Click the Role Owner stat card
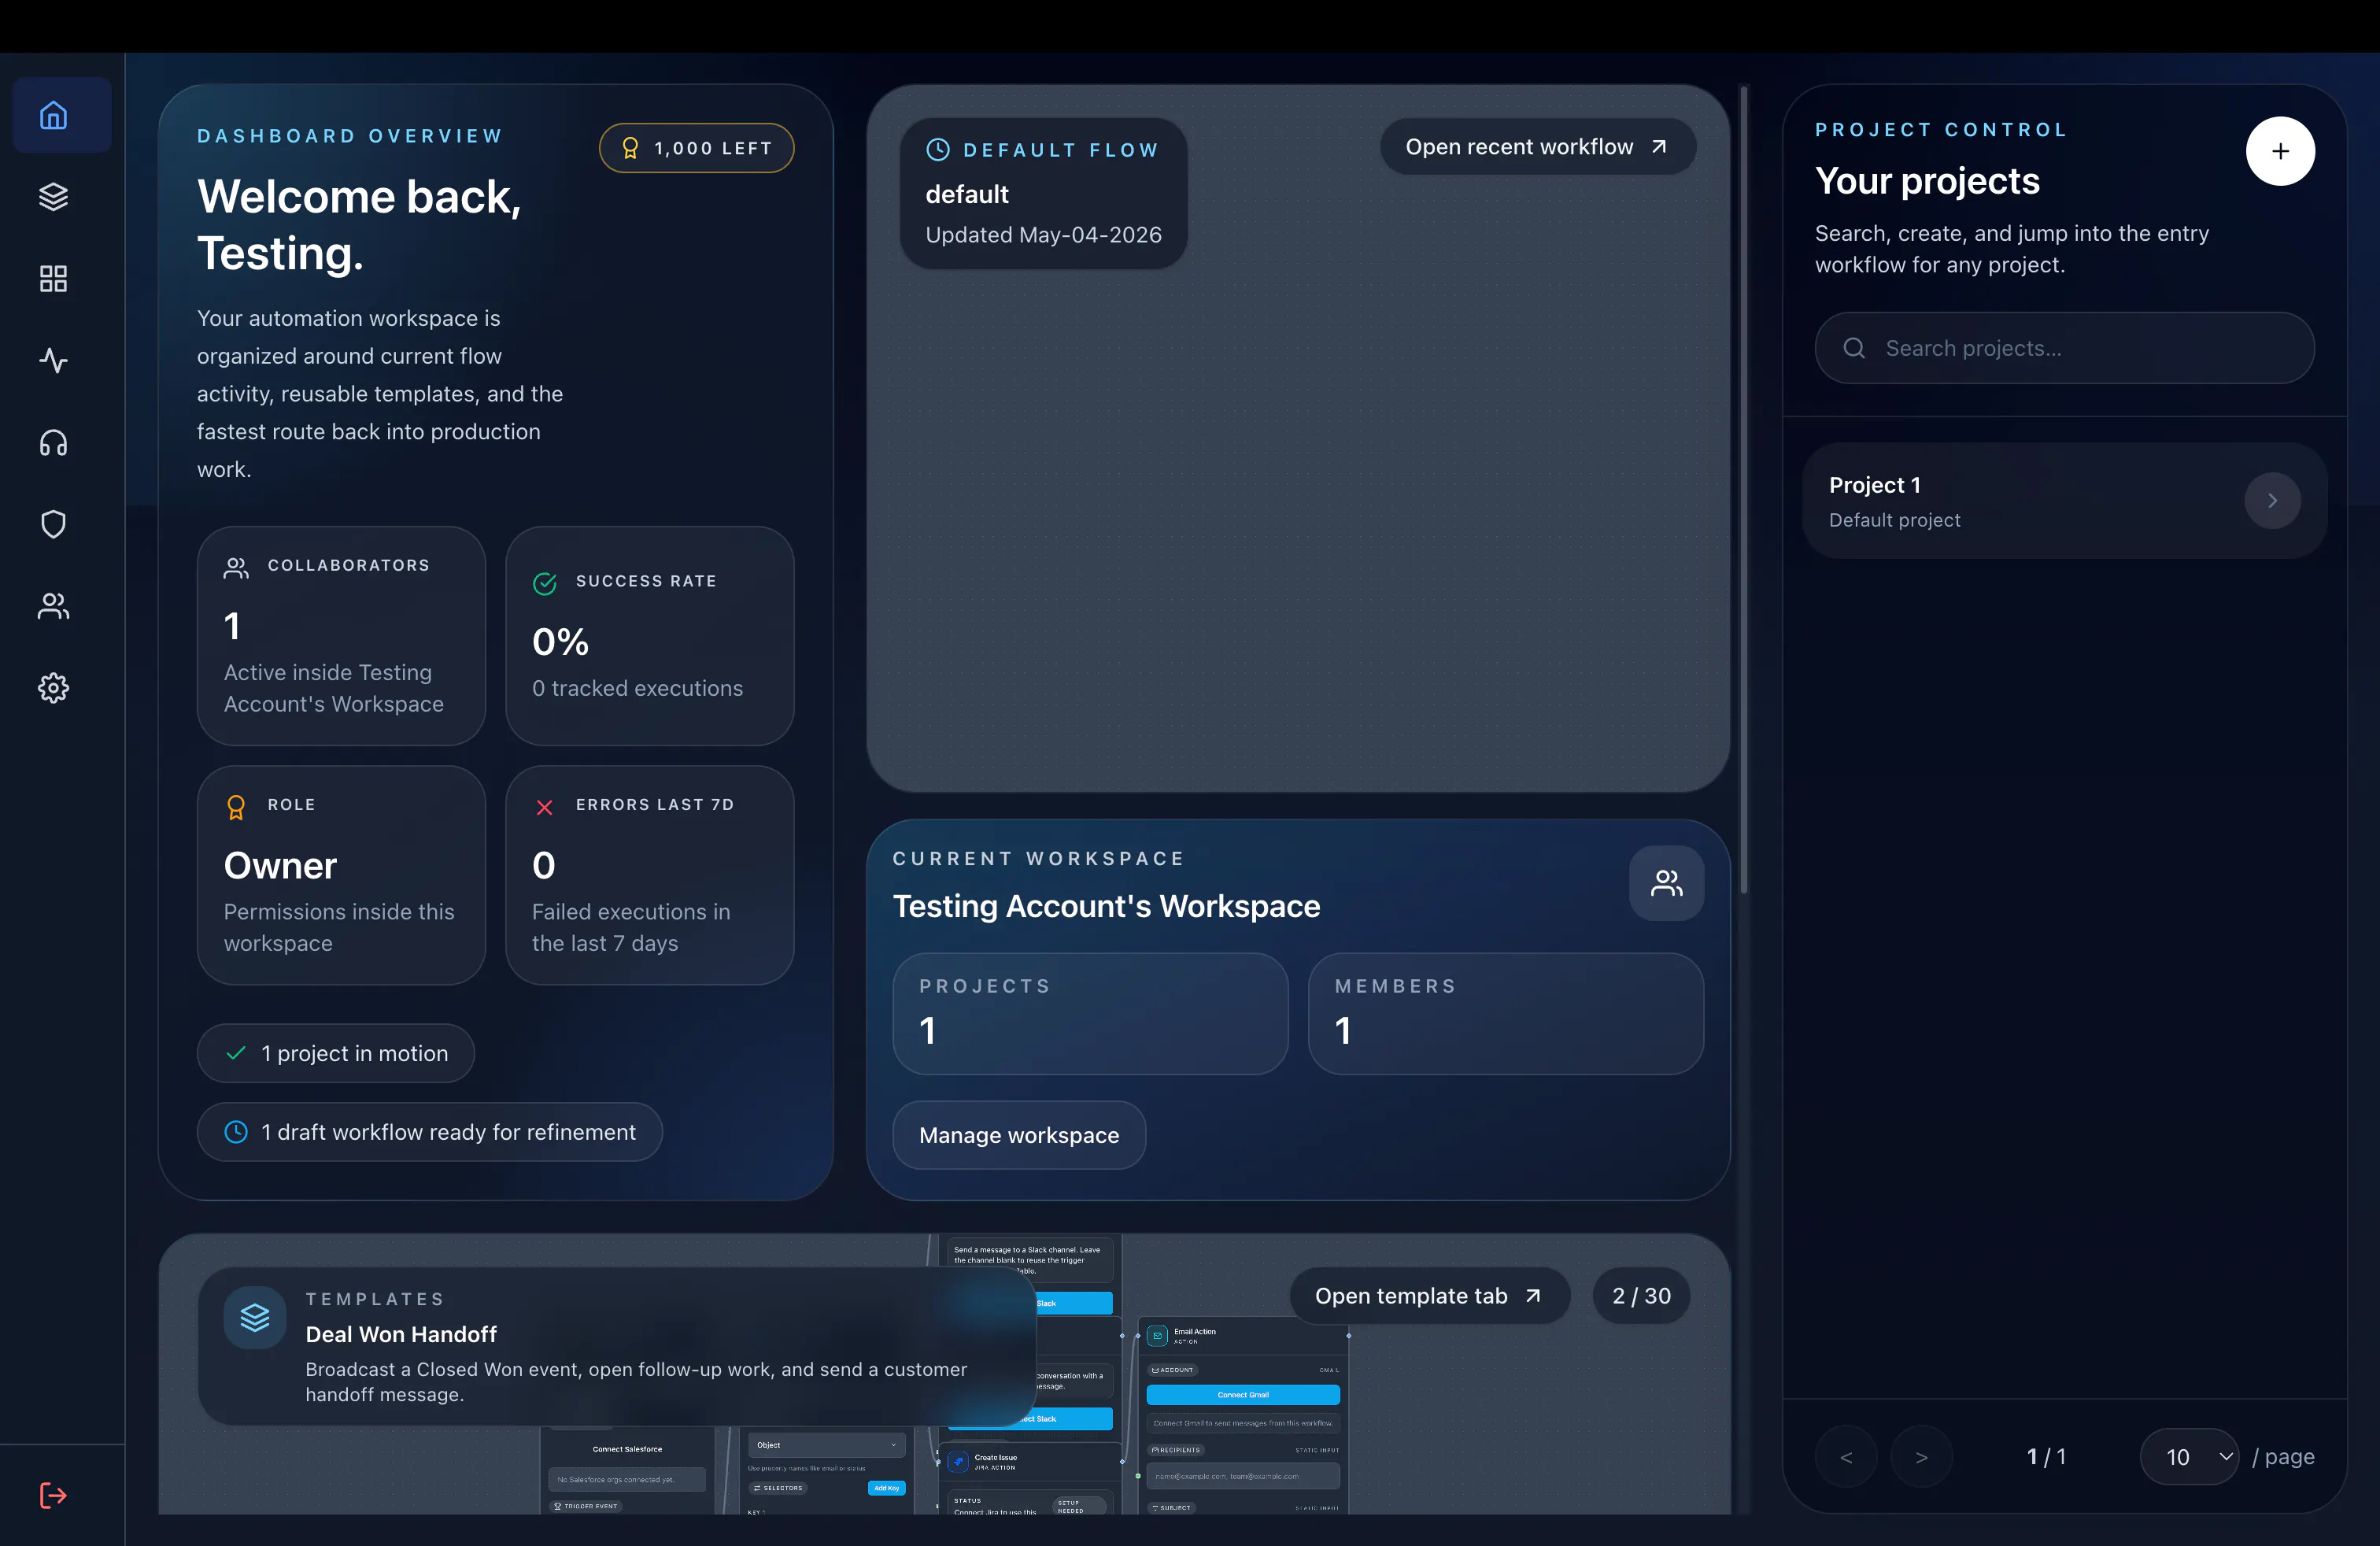The image size is (2380, 1546). 341,875
